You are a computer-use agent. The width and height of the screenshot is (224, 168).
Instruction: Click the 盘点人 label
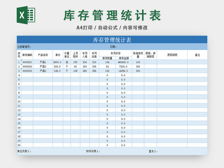coord(153,151)
